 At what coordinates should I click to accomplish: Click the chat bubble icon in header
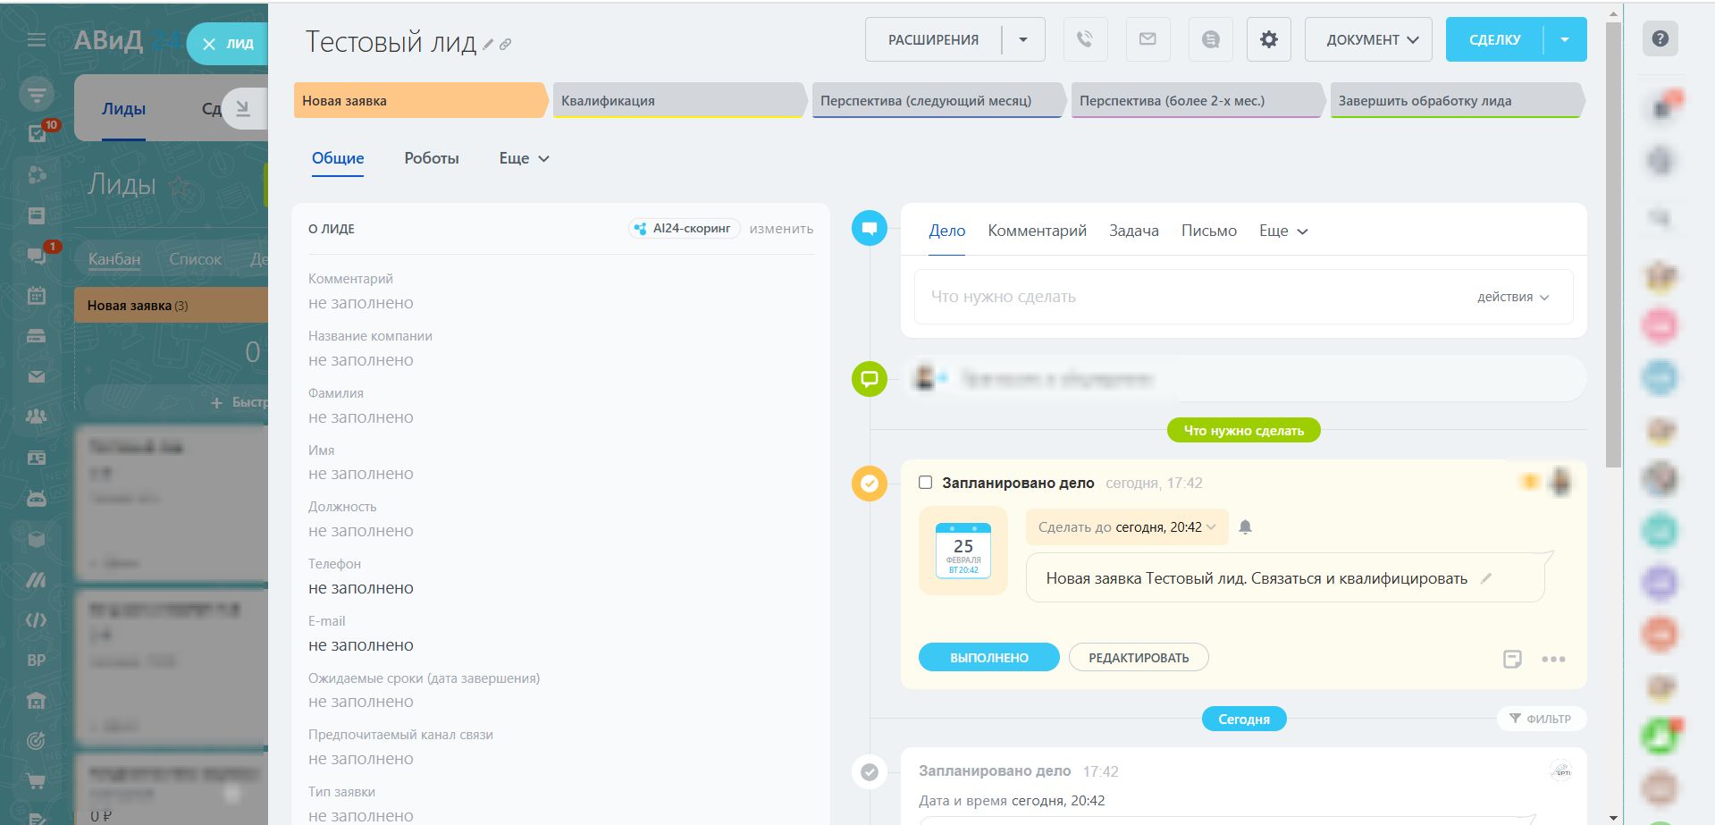[1211, 39]
